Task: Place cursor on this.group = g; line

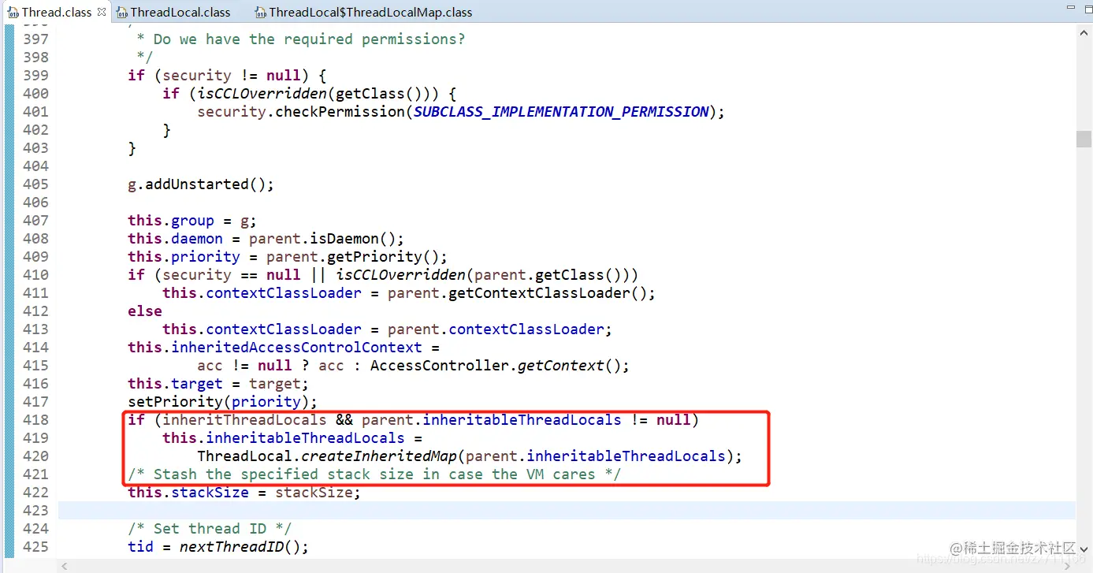Action: tap(192, 221)
